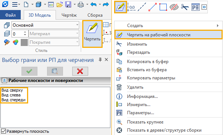Screen dimensions: 223x135
Task: Choose Чертить на рабочей плоскости
Action: [169, 35]
